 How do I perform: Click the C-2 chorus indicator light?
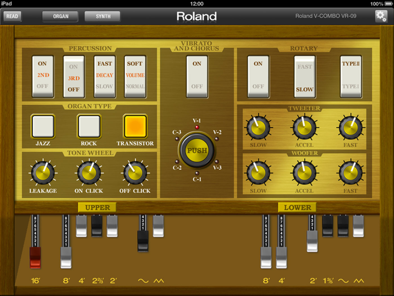point(177,162)
